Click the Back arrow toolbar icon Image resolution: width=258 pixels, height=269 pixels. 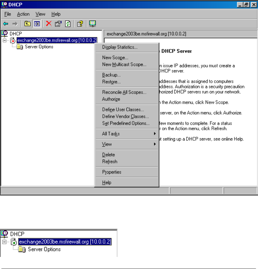pyautogui.click(x=6, y=24)
